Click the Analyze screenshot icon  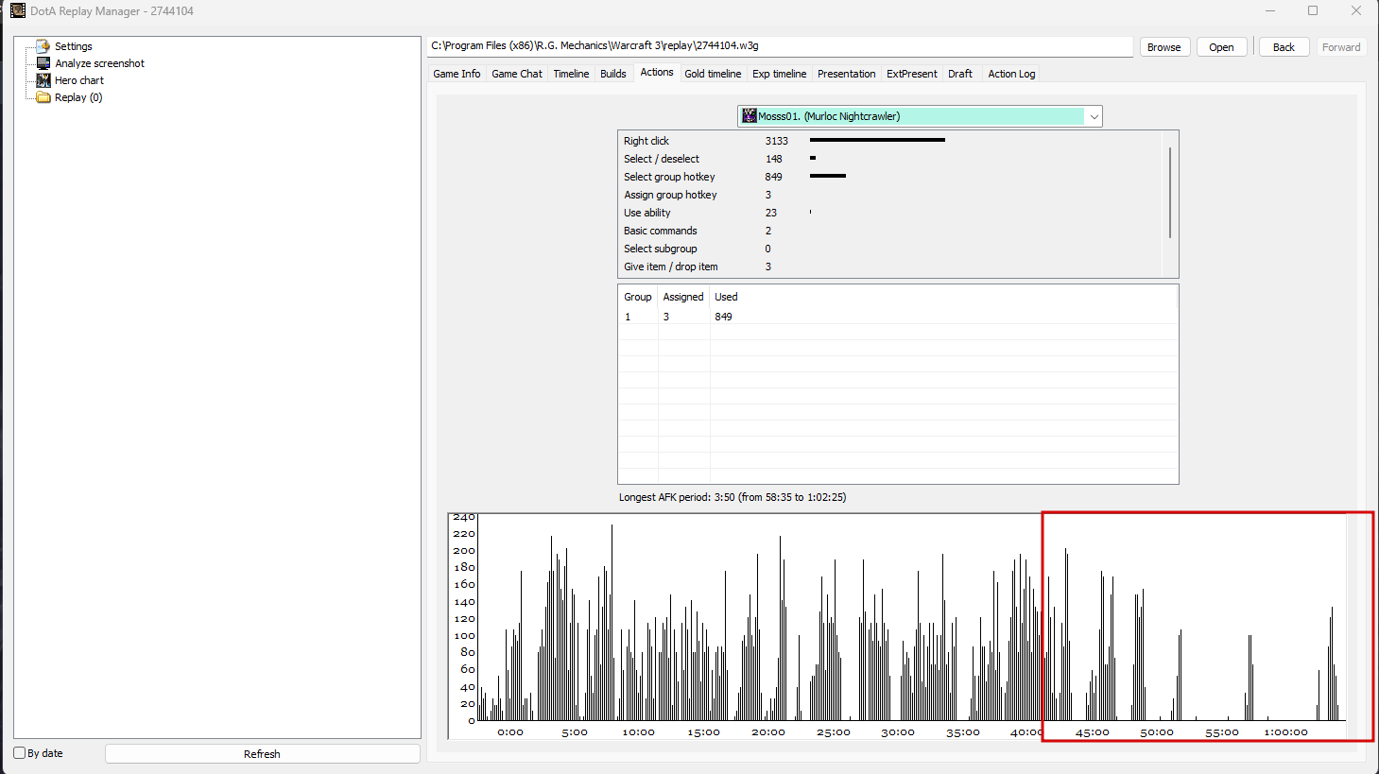pos(43,63)
